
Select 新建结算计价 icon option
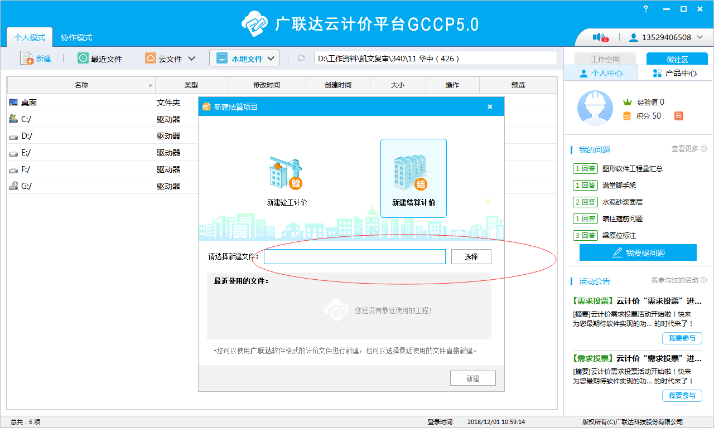[x=413, y=178]
